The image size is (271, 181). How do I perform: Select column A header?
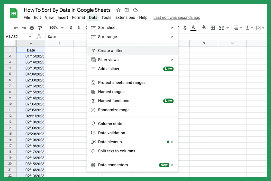coord(31,43)
